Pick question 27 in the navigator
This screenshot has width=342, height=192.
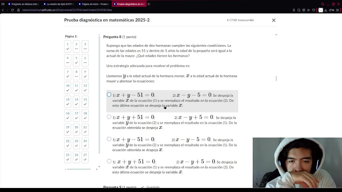coord(85,157)
